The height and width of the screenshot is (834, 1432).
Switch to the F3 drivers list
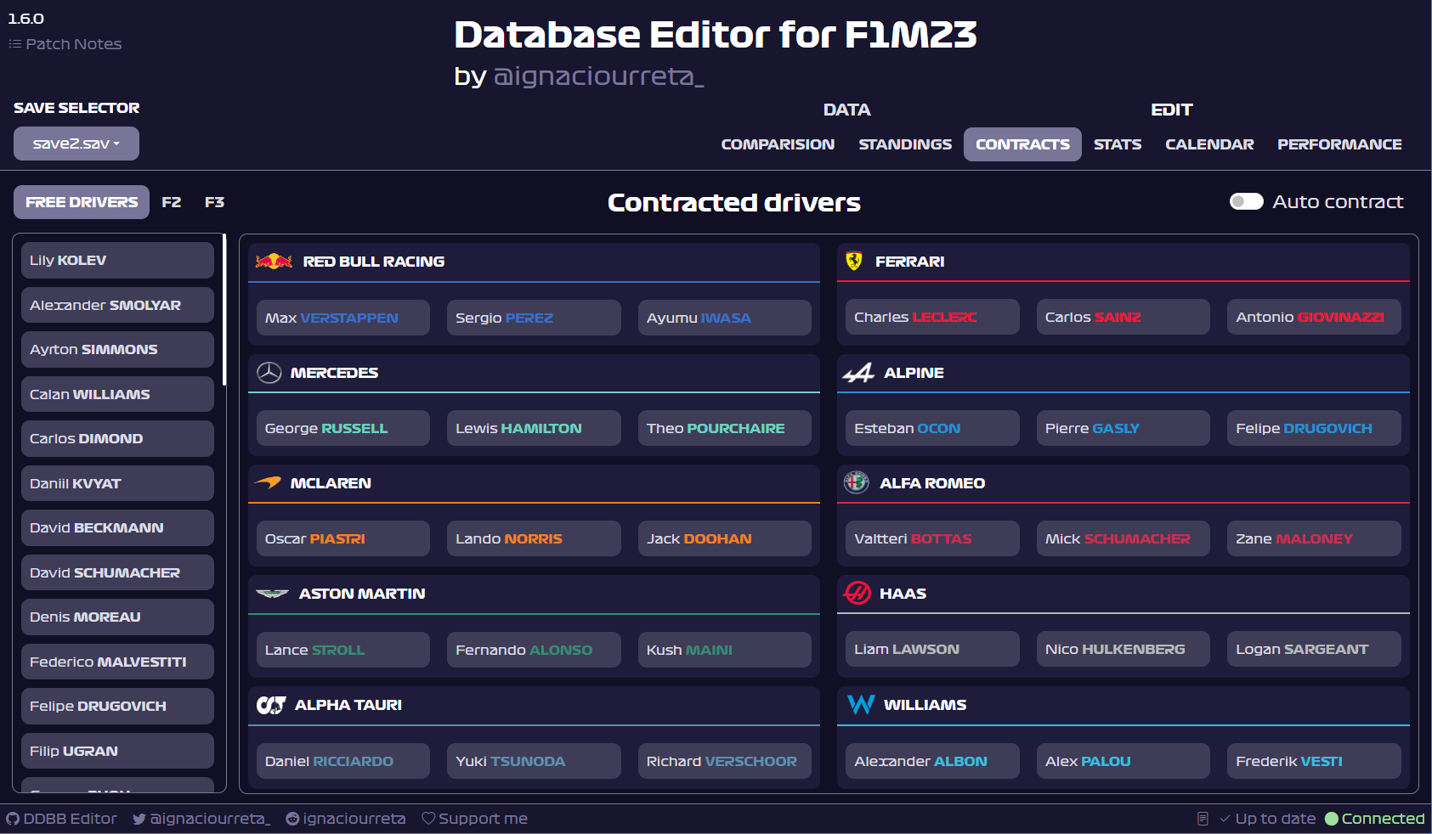pyautogui.click(x=214, y=202)
